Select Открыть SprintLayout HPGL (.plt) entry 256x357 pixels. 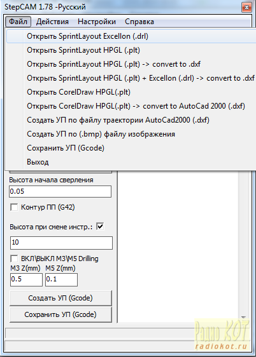(x=131, y=50)
